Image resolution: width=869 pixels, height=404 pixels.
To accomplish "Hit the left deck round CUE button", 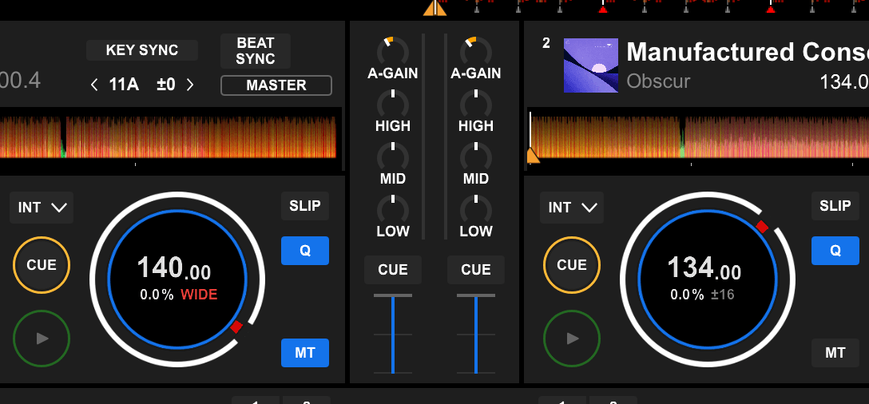I will coord(42,265).
